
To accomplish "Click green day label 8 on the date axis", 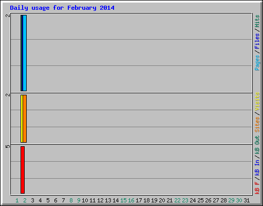I will (x=71, y=200).
